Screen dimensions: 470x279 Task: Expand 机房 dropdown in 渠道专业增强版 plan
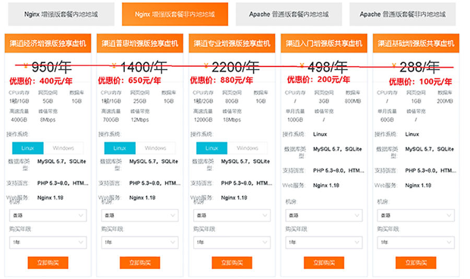(x=231, y=215)
